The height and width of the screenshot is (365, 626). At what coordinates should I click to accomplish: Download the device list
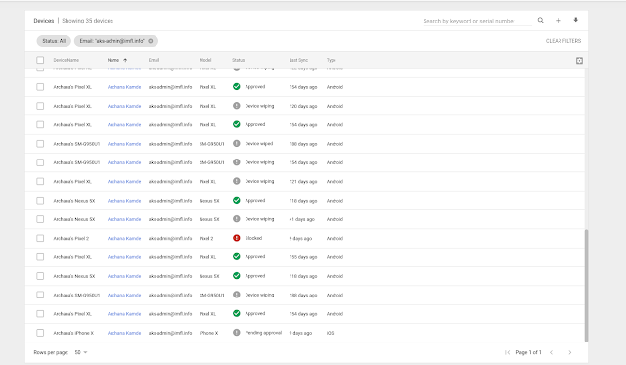tap(576, 20)
